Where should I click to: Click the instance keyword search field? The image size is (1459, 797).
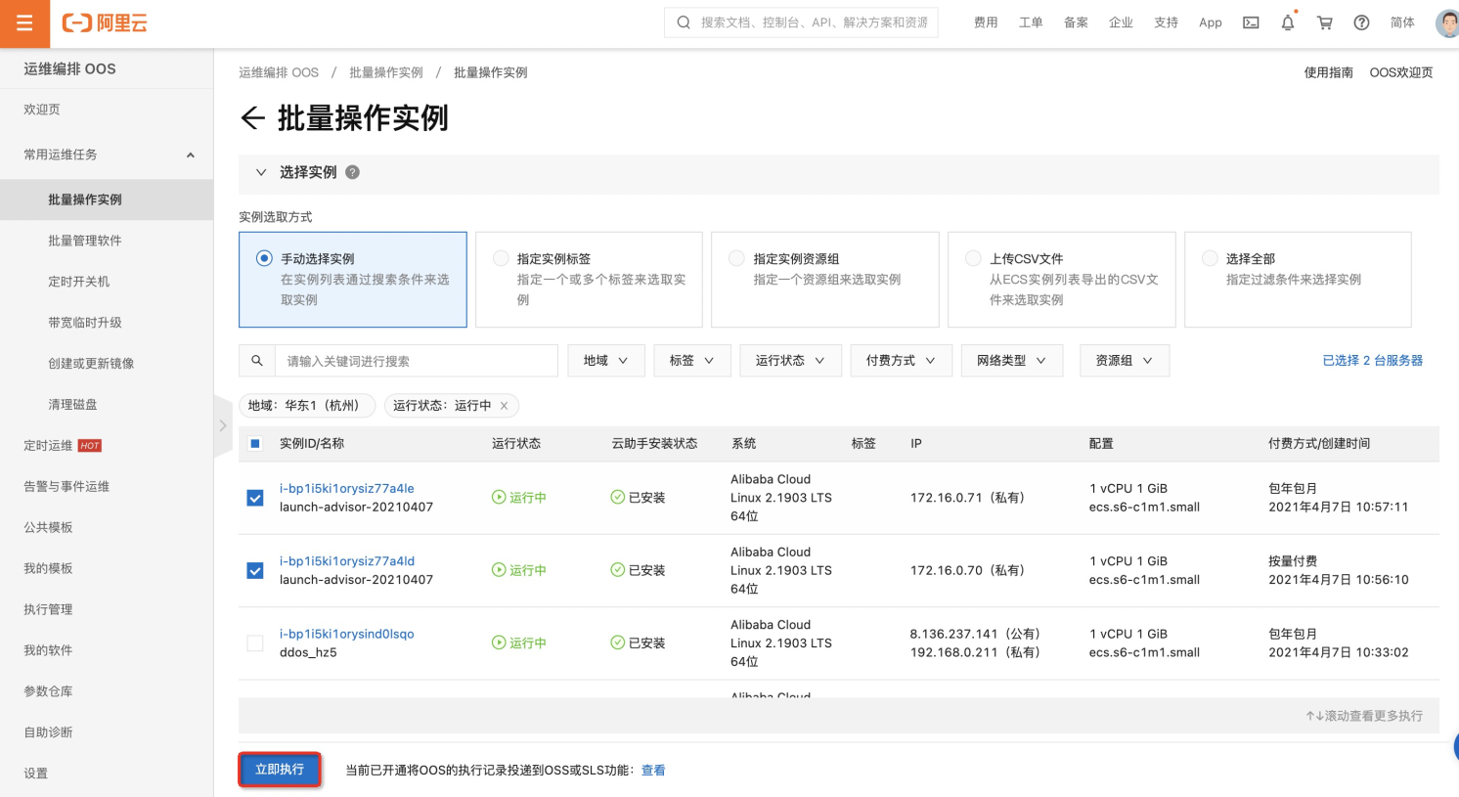coord(416,361)
